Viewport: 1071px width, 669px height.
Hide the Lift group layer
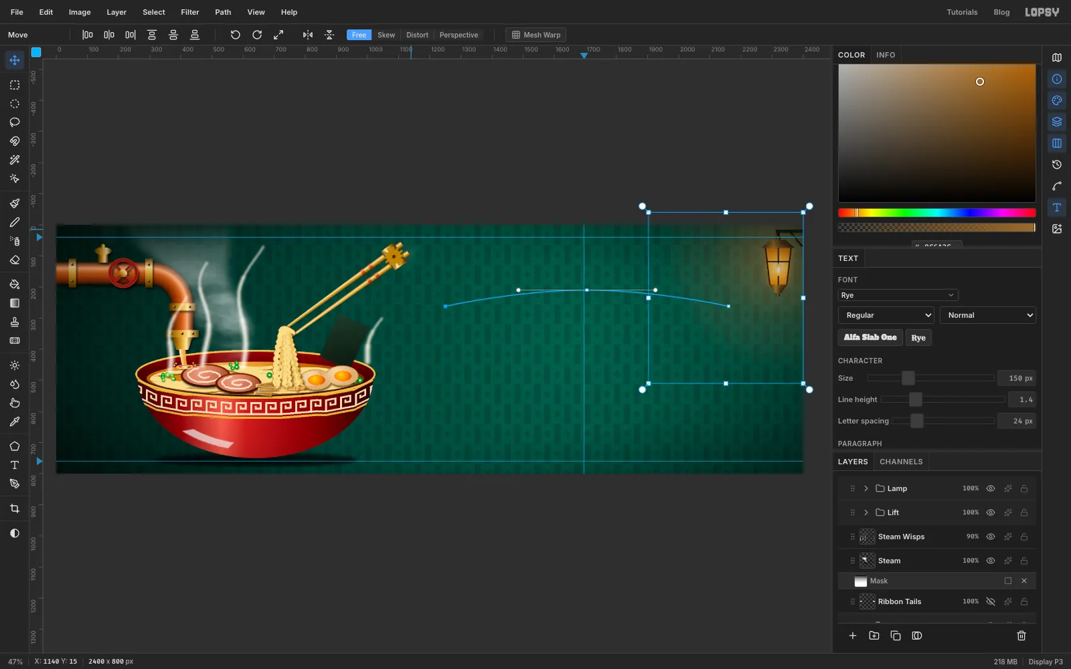pyautogui.click(x=991, y=512)
